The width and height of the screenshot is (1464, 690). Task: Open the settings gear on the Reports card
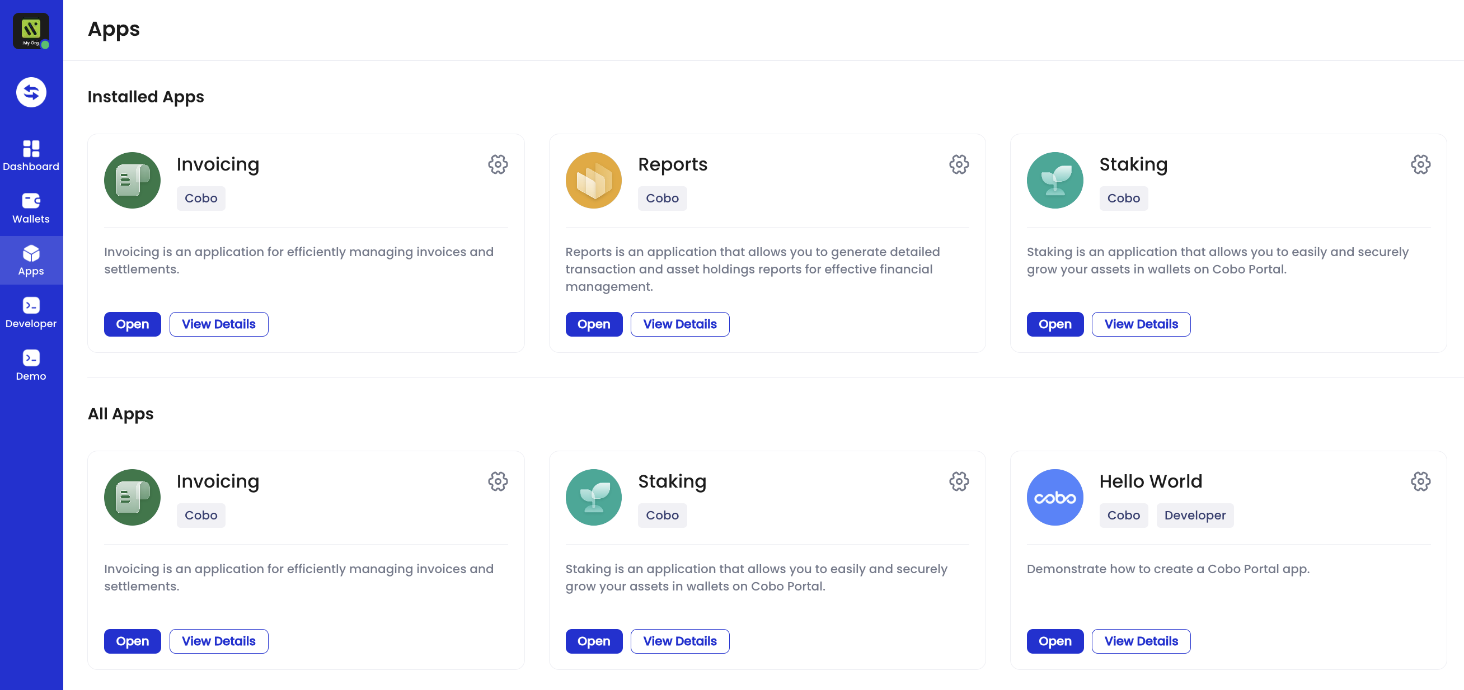pos(959,165)
